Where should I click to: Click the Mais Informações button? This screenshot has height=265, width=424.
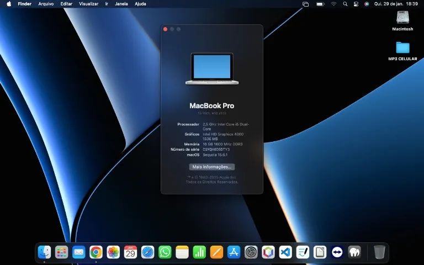coord(212,167)
